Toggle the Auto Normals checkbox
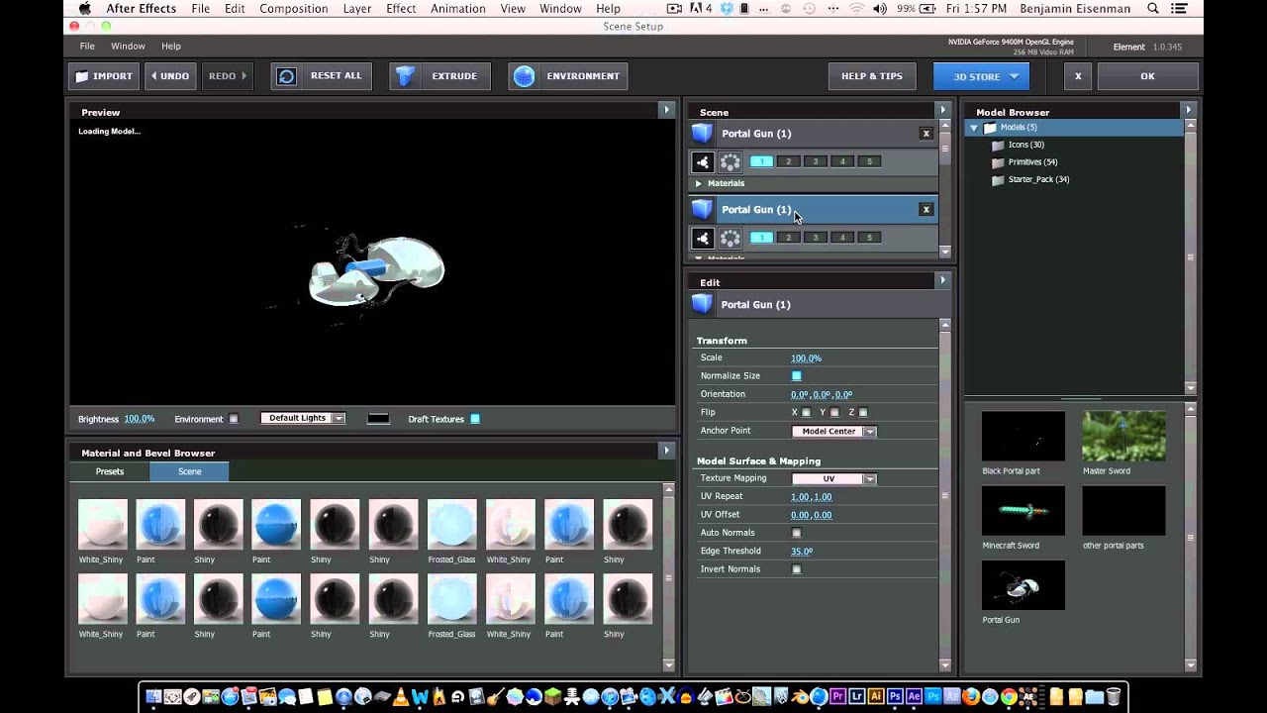 796,533
